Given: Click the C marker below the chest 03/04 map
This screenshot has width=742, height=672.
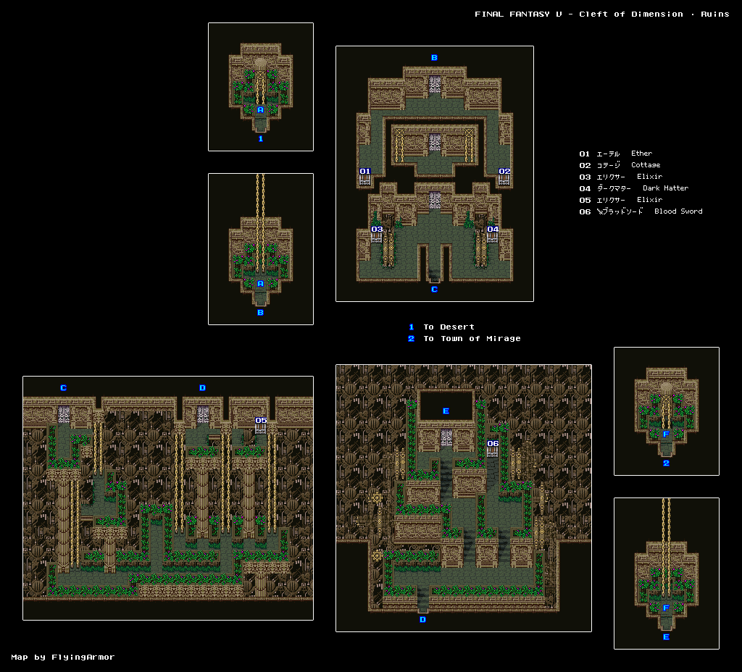Looking at the screenshot, I should pos(435,290).
